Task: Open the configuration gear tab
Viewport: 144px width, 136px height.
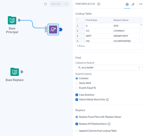Action: click(x=127, y=4)
